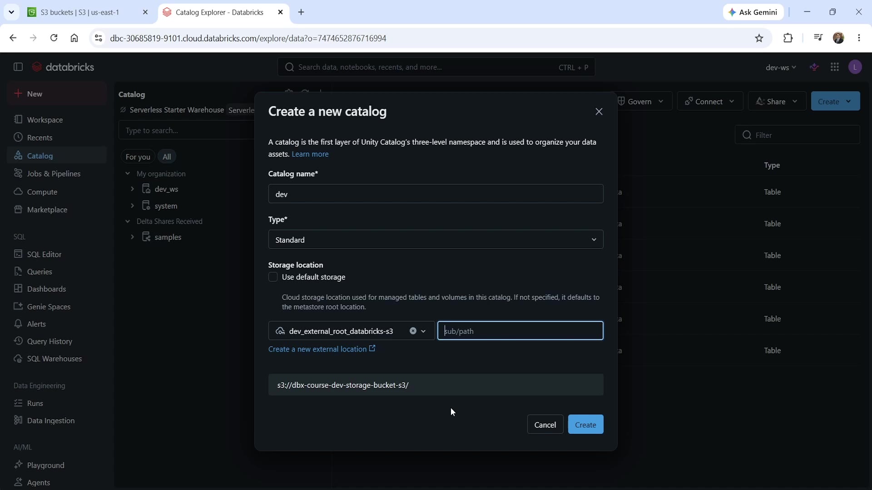Expand the system catalog tree node
Viewport: 872px width, 490px height.
pos(132,206)
